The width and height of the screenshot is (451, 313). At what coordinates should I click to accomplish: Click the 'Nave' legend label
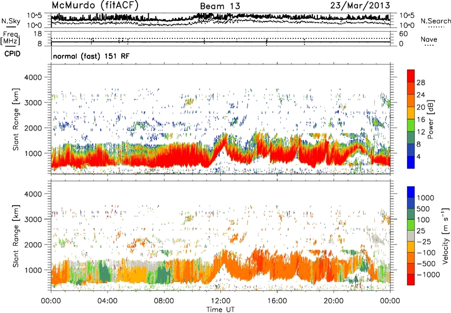[429, 39]
